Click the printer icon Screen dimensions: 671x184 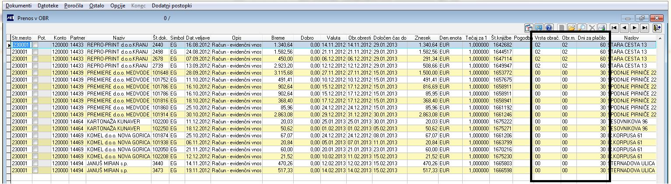click(602, 28)
